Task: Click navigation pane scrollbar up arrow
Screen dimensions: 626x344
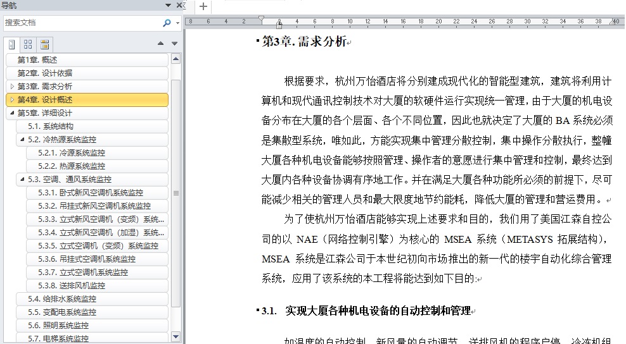Action: click(176, 59)
